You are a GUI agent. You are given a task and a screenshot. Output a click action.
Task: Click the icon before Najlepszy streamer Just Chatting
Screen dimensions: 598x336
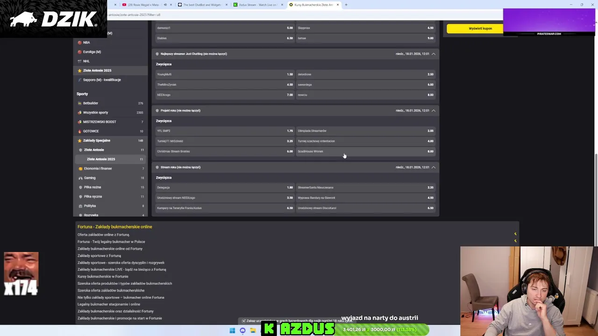[x=157, y=54]
